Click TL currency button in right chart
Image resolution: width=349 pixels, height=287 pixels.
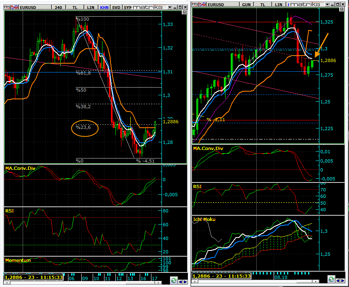[x=262, y=4]
